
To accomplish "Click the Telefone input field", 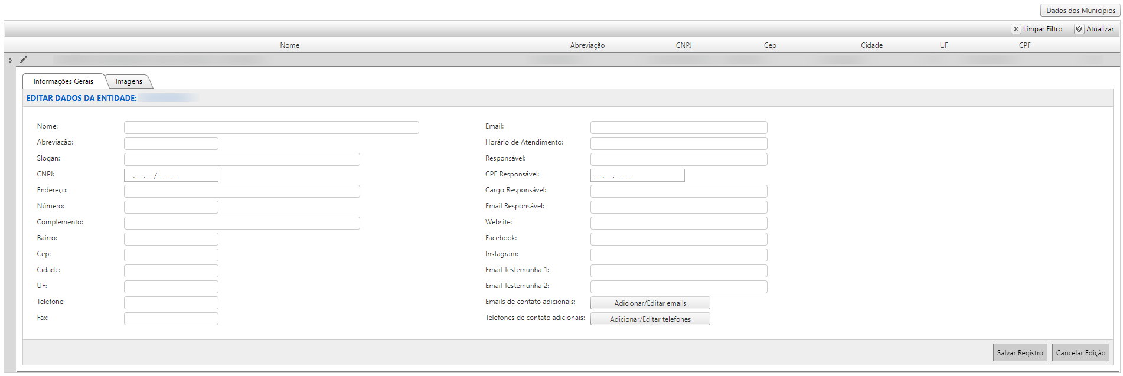I will 171,303.
